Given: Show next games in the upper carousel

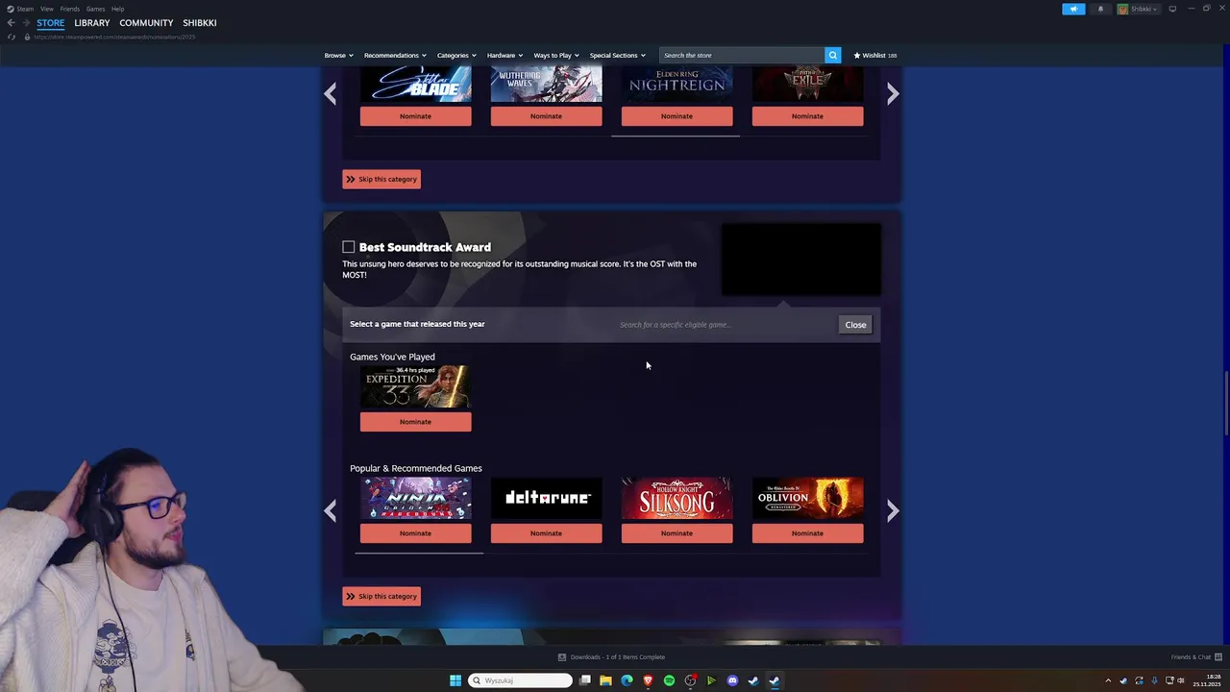Looking at the screenshot, I should point(893,93).
